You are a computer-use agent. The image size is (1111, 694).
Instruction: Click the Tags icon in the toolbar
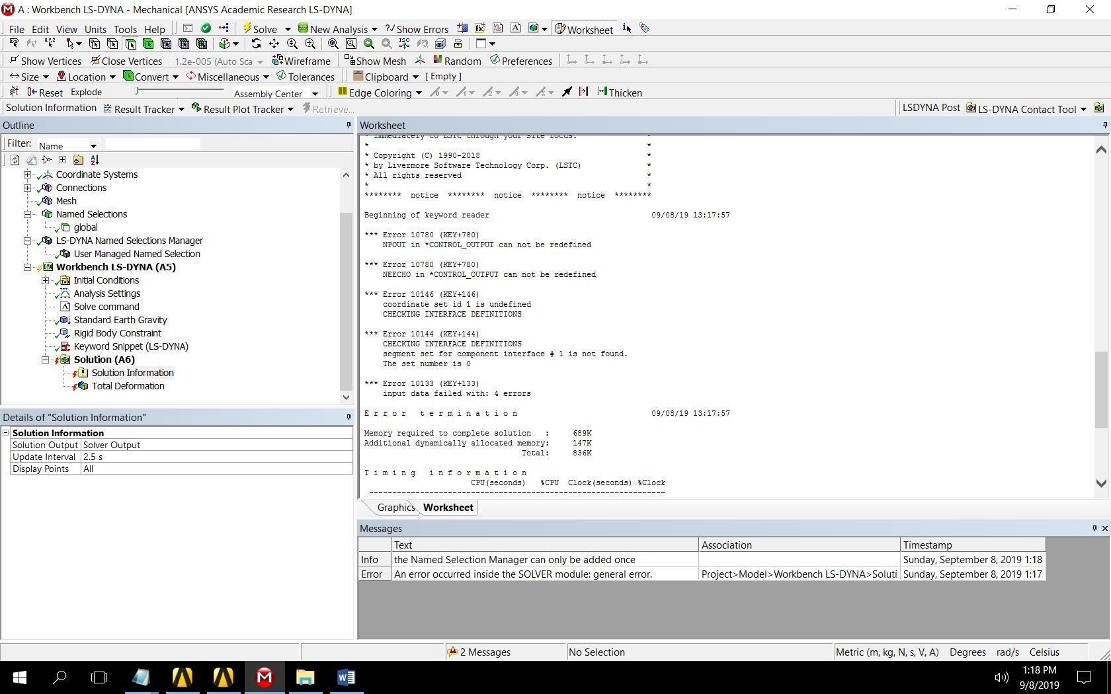(x=645, y=28)
